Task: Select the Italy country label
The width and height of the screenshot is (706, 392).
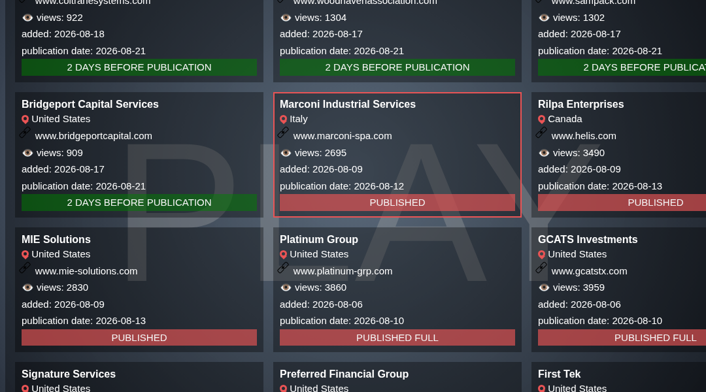Action: coord(299,120)
